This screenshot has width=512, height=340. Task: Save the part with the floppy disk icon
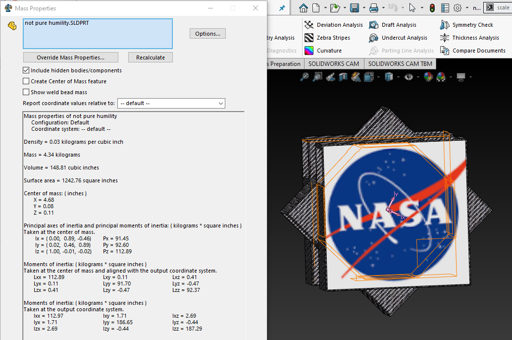[x=354, y=8]
